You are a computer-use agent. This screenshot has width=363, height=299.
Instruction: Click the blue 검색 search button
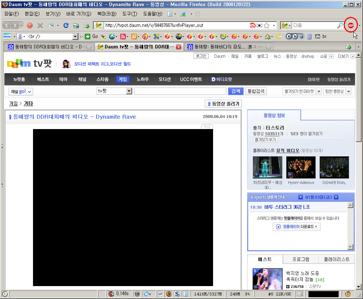point(236,91)
